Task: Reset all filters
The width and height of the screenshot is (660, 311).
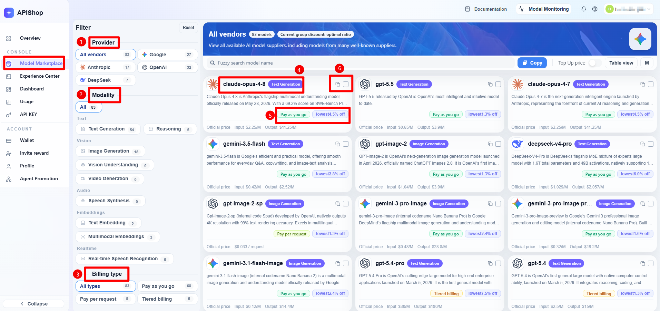Action: point(188,28)
